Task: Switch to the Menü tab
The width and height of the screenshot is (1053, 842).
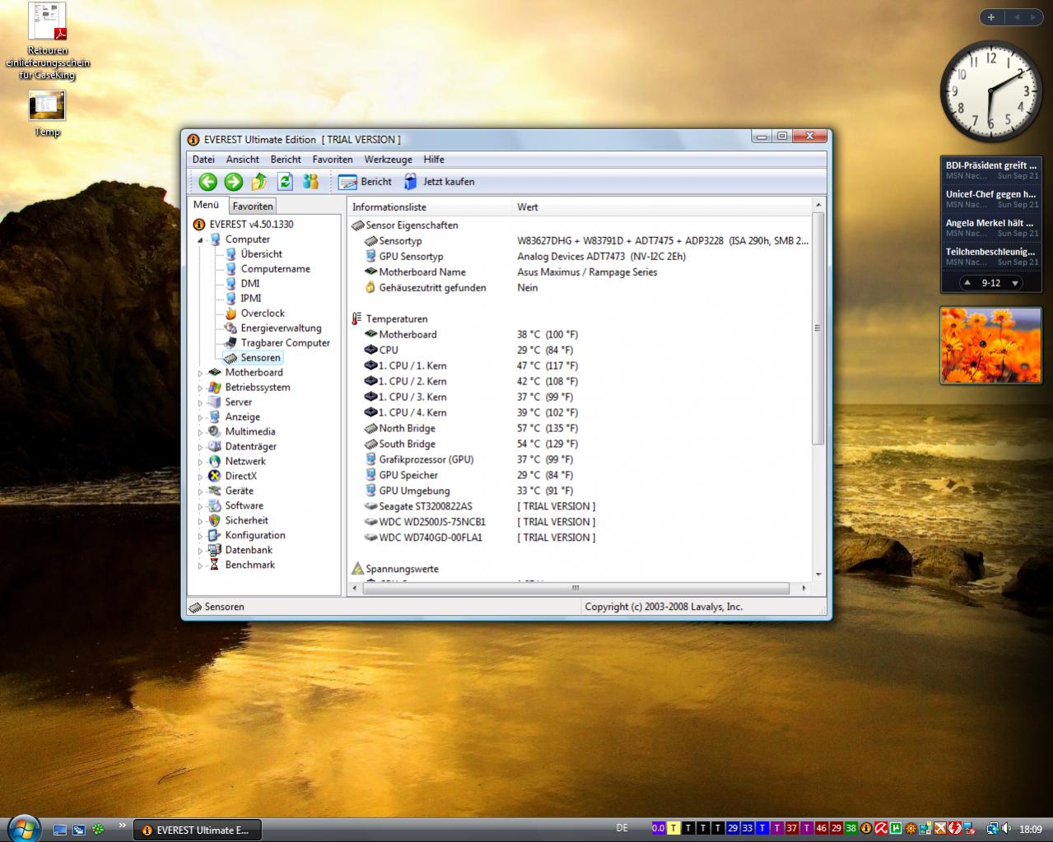Action: click(207, 205)
